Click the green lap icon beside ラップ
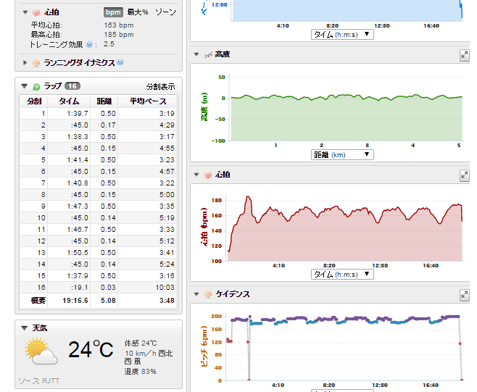This screenshot has width=477, height=392. point(36,86)
